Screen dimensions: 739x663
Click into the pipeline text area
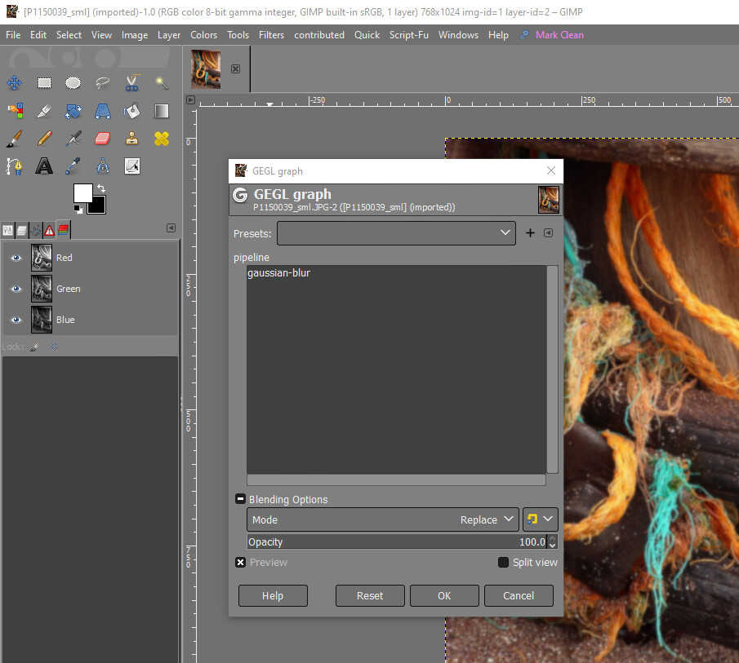point(396,367)
